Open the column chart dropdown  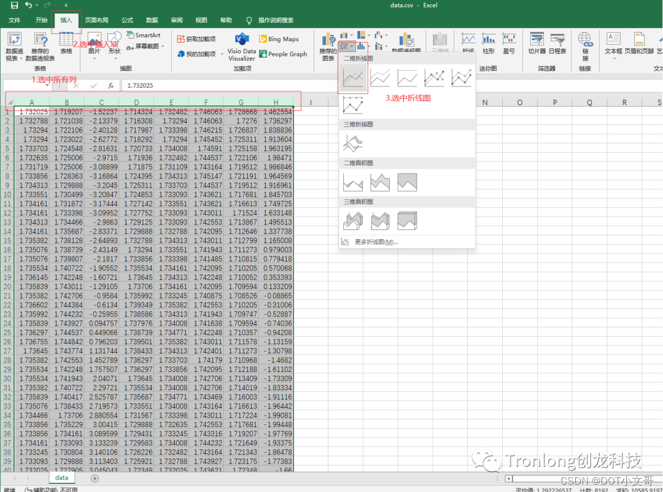347,35
